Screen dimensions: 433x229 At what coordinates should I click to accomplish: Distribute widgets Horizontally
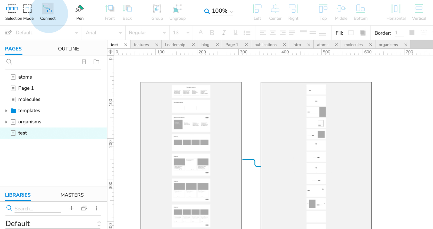pyautogui.click(x=396, y=12)
